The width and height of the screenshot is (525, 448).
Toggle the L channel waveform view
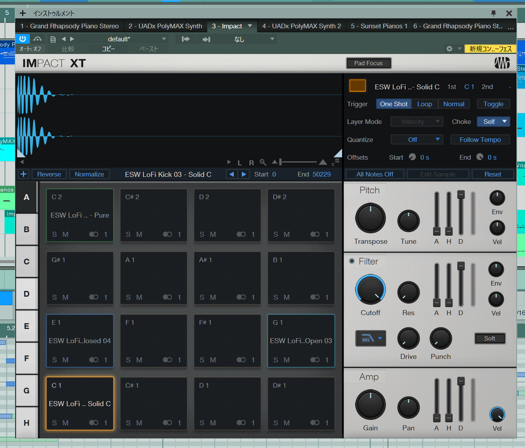(240, 162)
